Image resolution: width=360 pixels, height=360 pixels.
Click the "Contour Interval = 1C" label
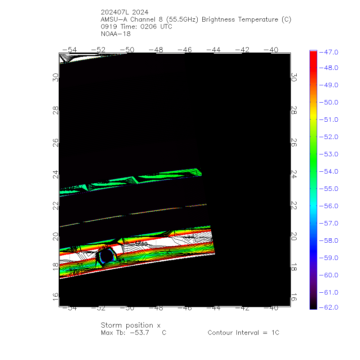pyautogui.click(x=243, y=333)
